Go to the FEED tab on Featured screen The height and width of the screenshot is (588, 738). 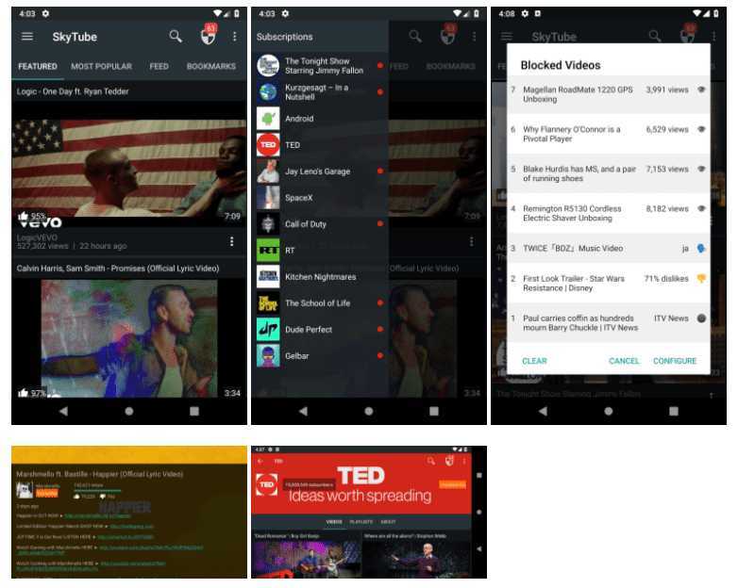pyautogui.click(x=159, y=66)
